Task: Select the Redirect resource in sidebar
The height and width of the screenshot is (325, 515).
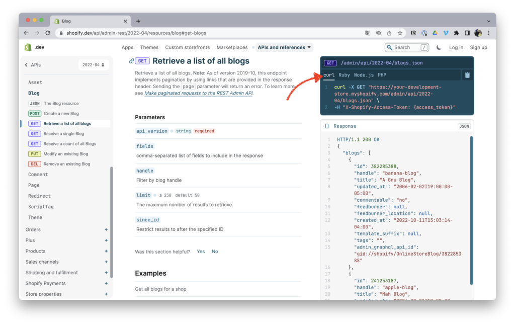Action: pos(39,196)
